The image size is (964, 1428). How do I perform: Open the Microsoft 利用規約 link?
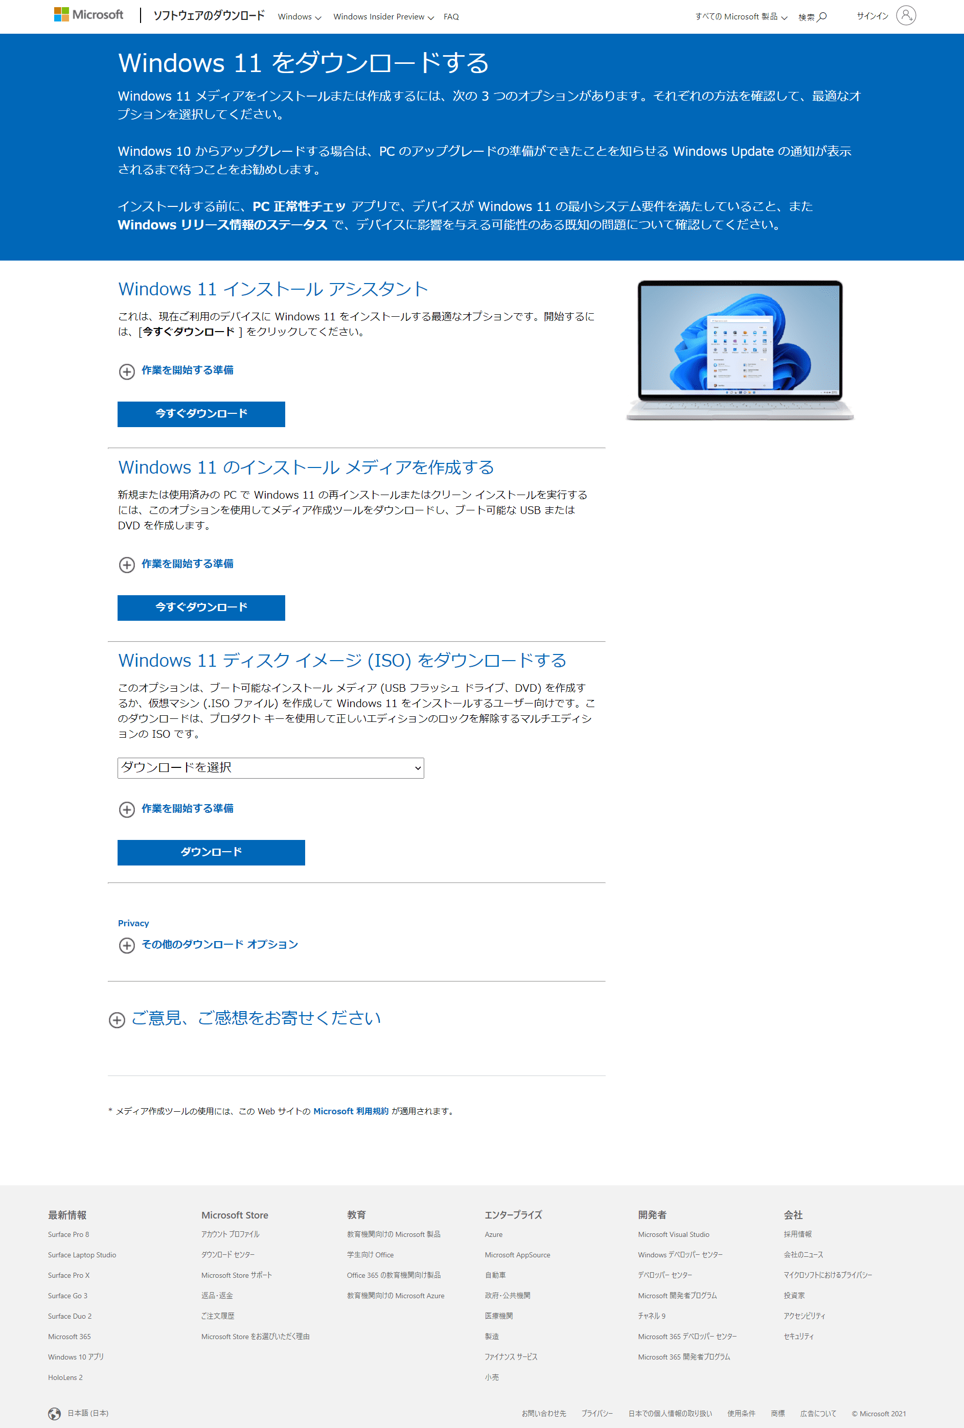(351, 1111)
